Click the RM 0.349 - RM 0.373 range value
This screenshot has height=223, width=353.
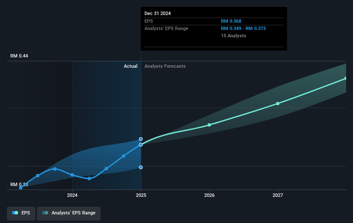(243, 29)
